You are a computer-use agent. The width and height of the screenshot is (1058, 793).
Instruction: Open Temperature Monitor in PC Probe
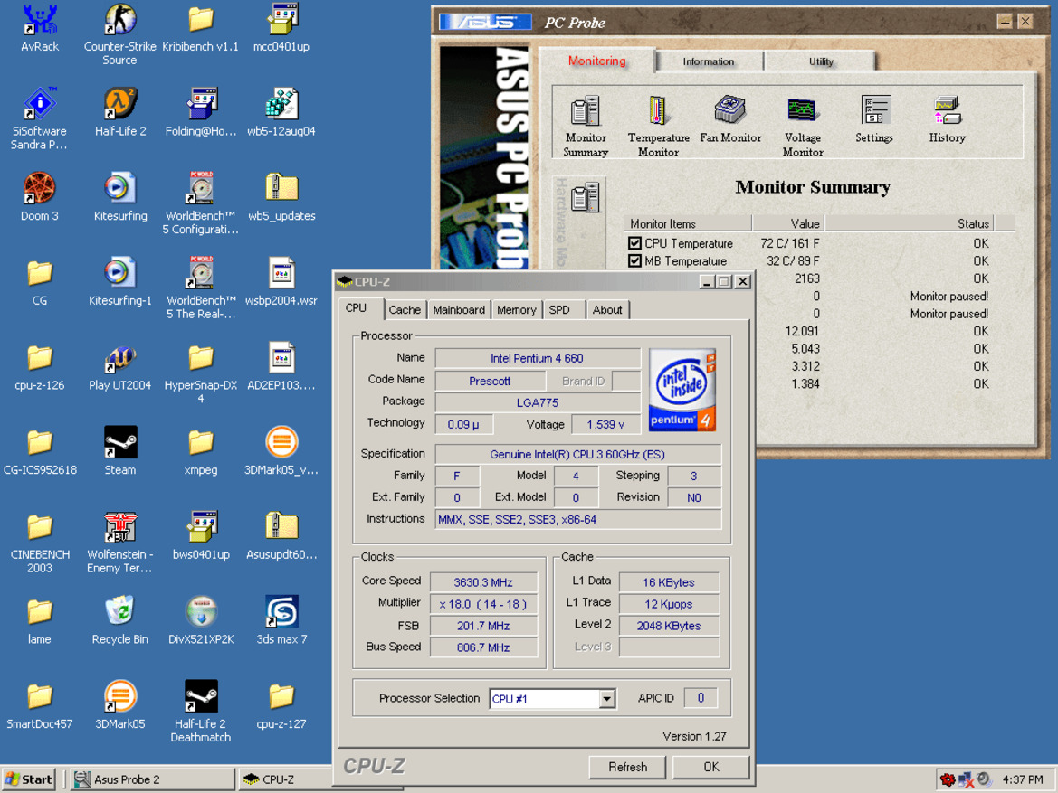point(658,126)
